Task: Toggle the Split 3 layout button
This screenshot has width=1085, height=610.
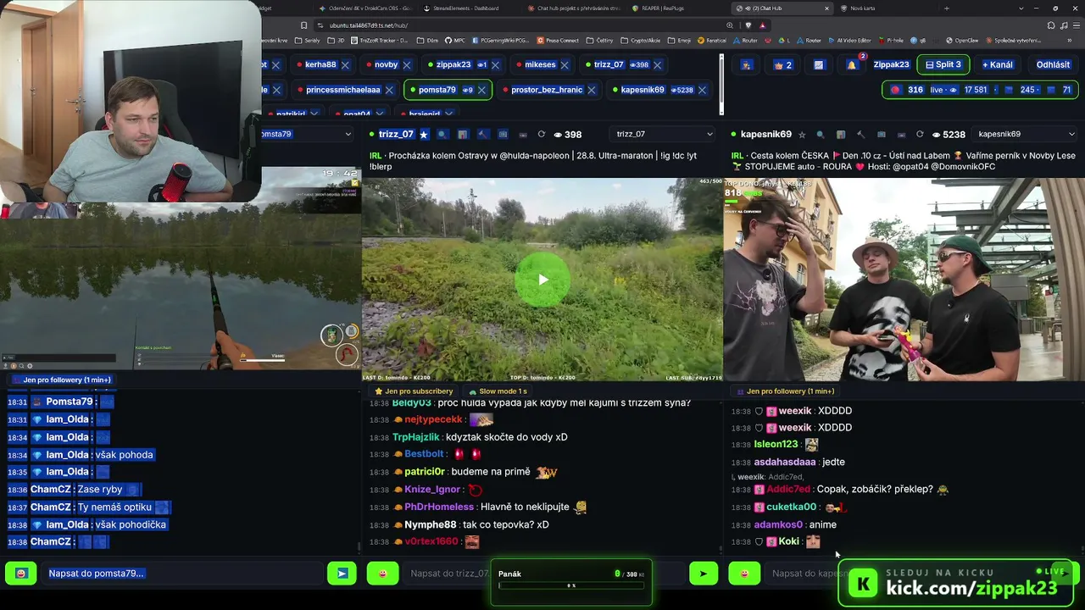Action: 943,64
